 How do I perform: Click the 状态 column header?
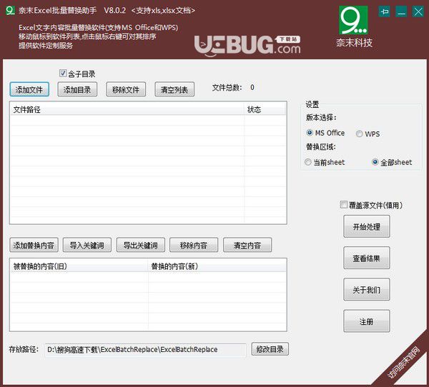pyautogui.click(x=265, y=109)
